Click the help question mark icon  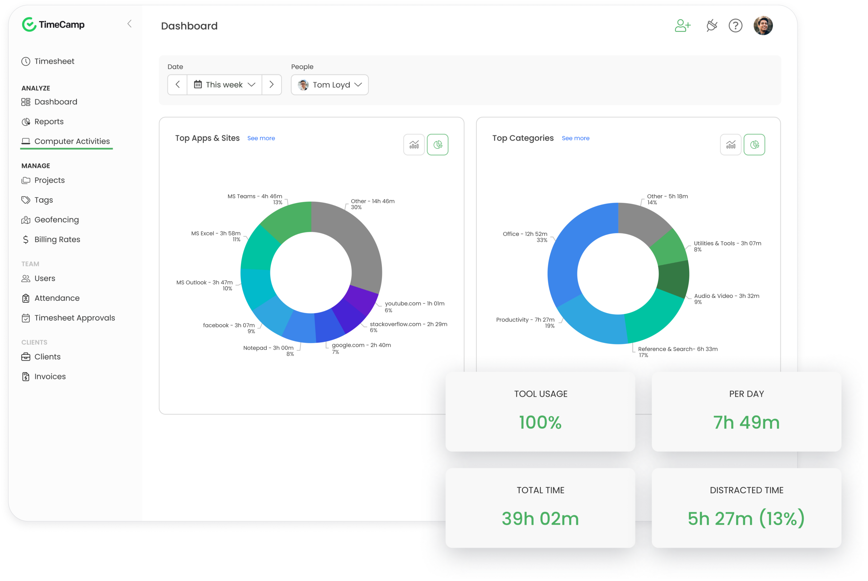click(736, 25)
